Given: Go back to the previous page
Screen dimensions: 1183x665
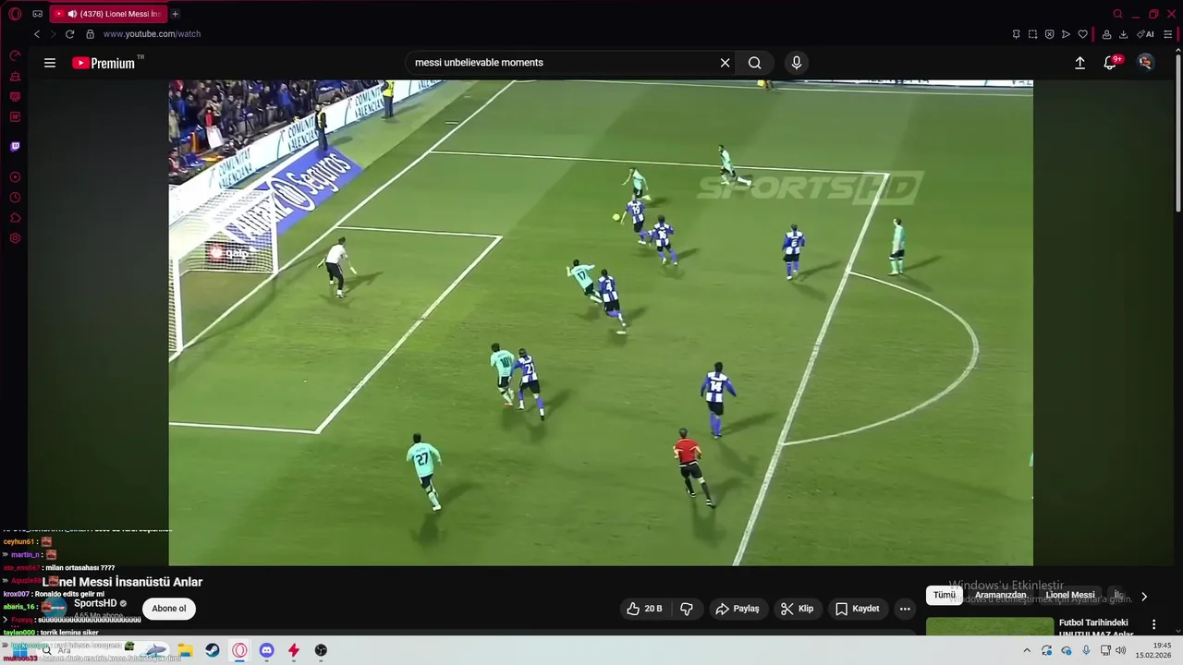Looking at the screenshot, I should (x=37, y=34).
